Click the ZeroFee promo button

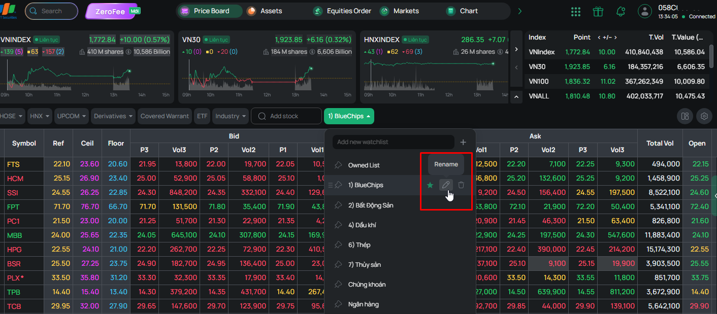pos(113,11)
